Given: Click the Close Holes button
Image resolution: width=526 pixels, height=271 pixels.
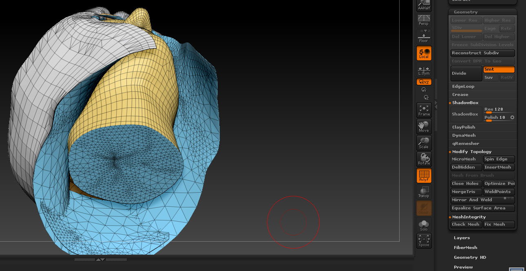Looking at the screenshot, I should (466, 184).
